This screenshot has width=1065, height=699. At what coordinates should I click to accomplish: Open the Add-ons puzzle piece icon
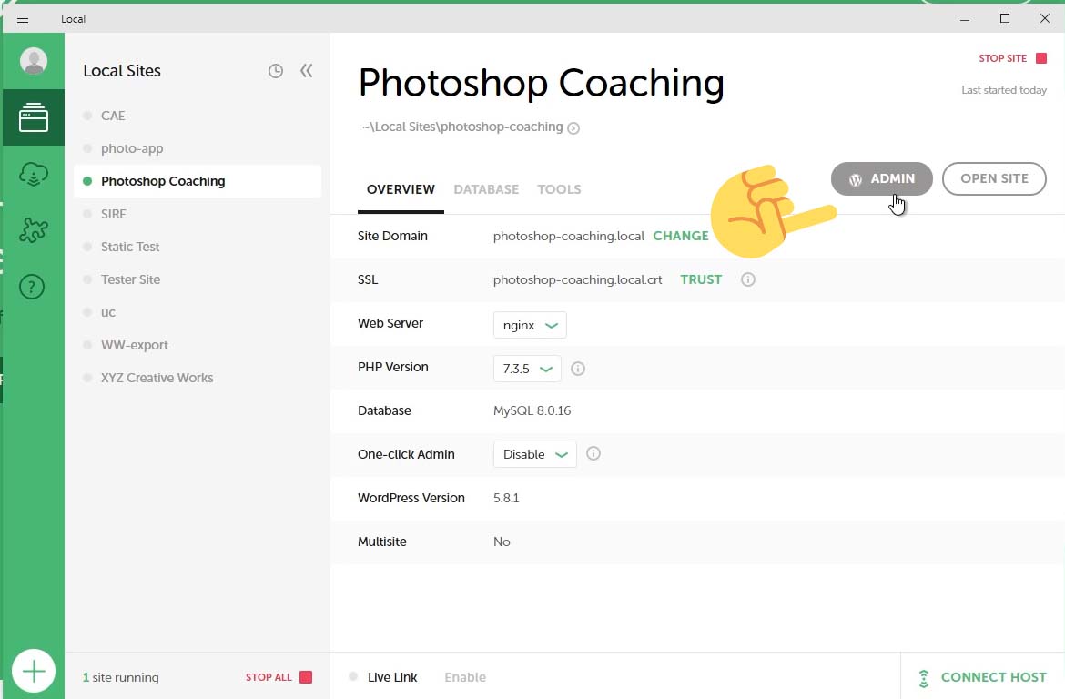click(34, 231)
